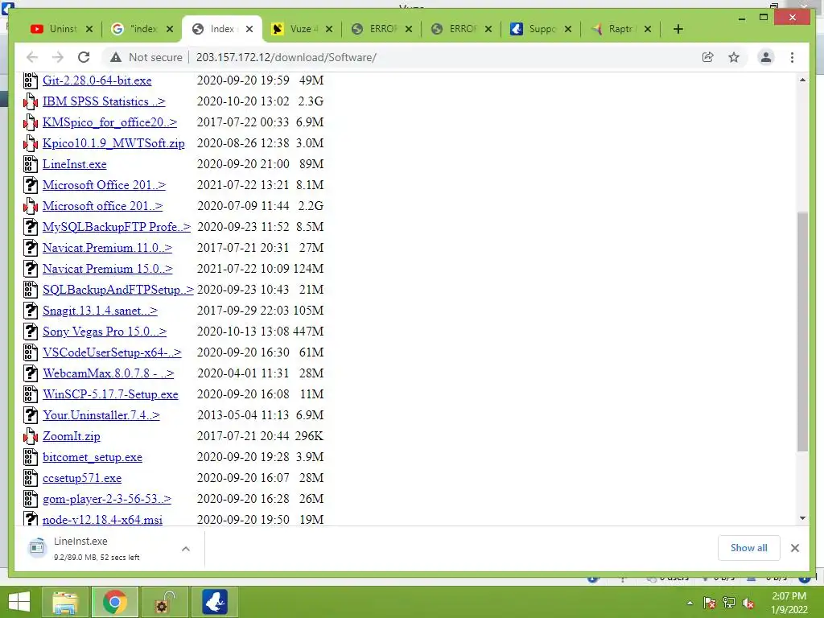The height and width of the screenshot is (618, 824).
Task: Click the page scrollbar up arrow
Action: 802,80
